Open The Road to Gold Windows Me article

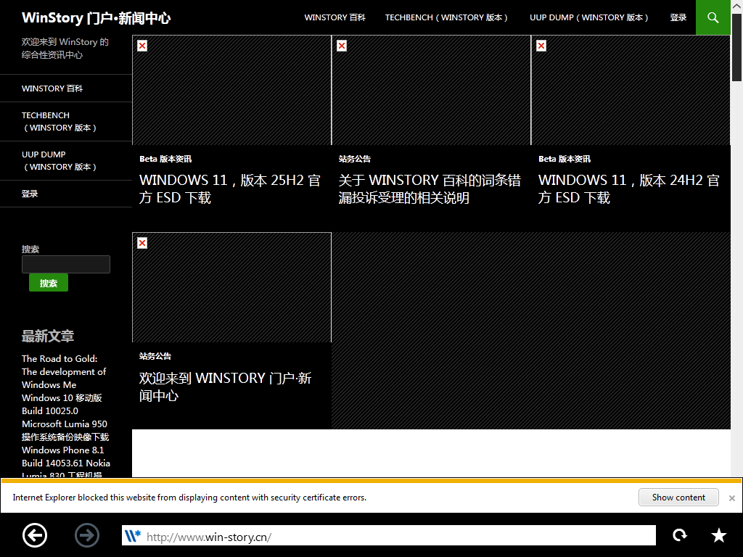[x=64, y=372]
